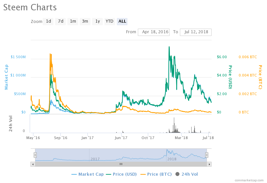Select the ALL zoom range
This screenshot has height=183, width=267.
click(x=122, y=21)
